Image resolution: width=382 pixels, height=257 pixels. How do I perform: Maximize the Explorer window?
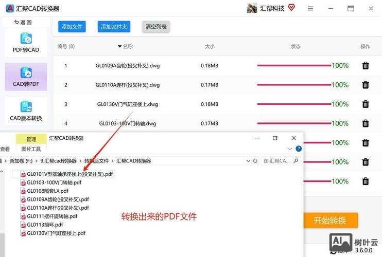(x=275, y=138)
